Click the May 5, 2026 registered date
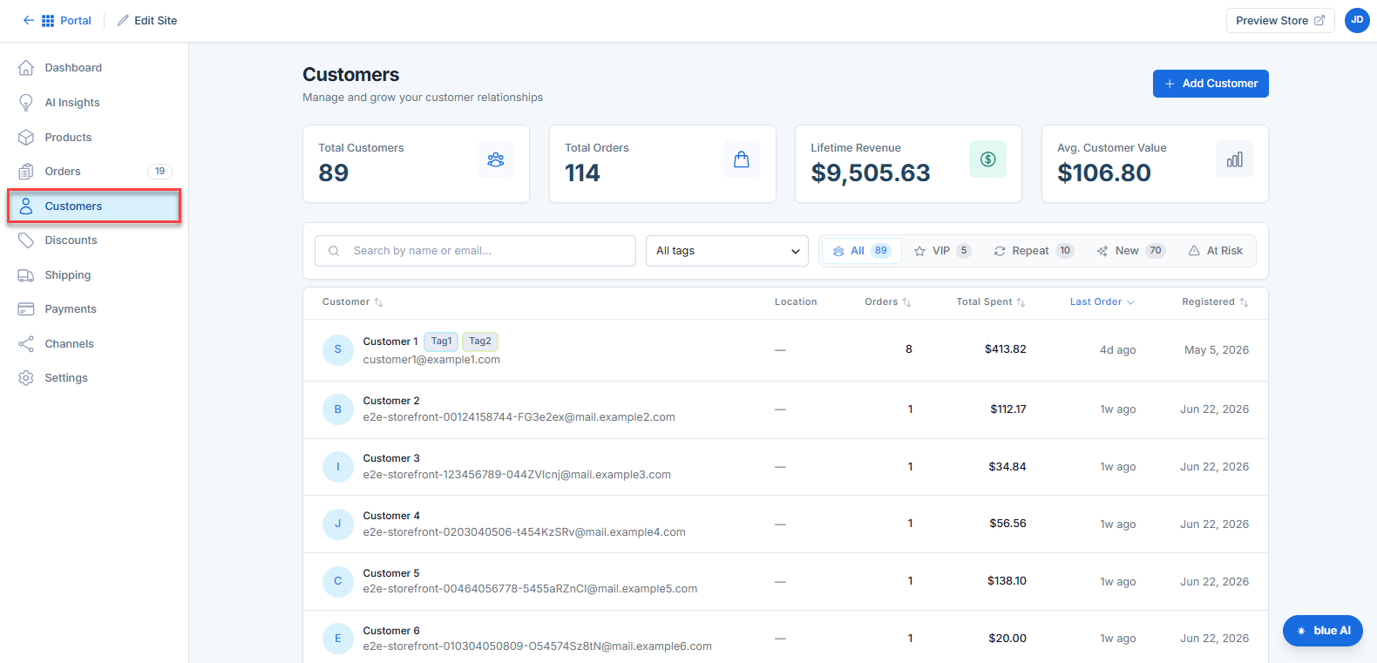Viewport: 1377px width, 663px height. click(1217, 350)
